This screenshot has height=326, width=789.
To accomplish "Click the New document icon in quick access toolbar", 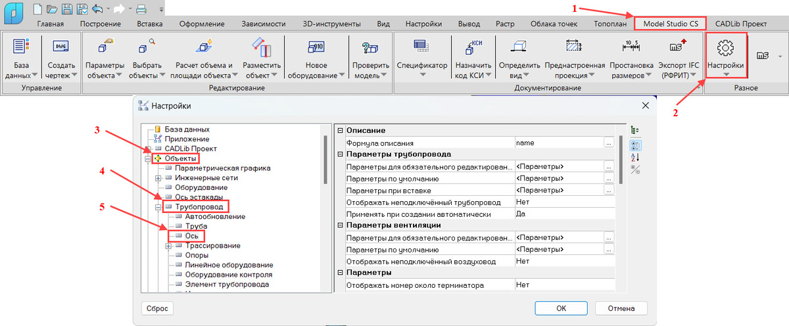I will 37,8.
